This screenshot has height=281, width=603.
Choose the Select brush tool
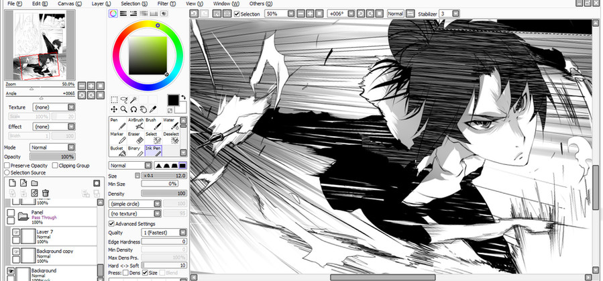[x=153, y=137]
